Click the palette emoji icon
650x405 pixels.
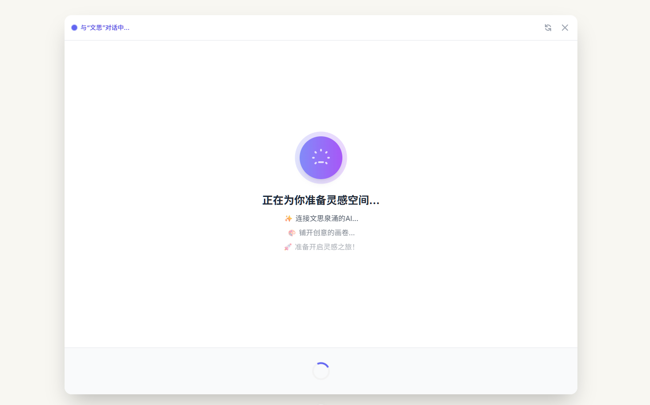pos(292,233)
